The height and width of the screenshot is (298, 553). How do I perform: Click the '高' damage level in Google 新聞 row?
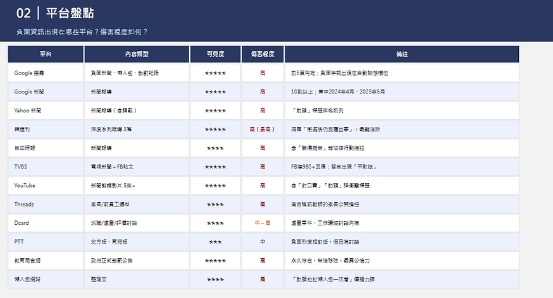(x=263, y=92)
